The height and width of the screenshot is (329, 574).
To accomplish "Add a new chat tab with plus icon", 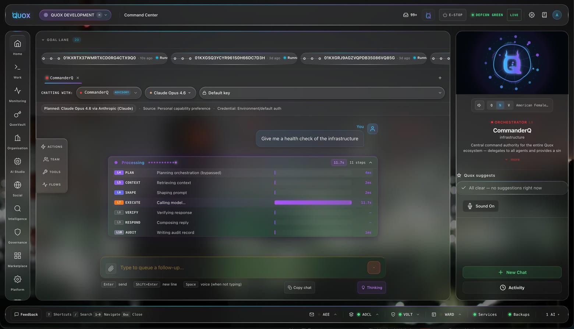I will click(440, 78).
